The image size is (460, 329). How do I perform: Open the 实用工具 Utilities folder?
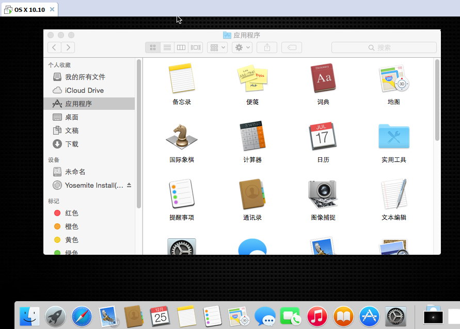(394, 136)
